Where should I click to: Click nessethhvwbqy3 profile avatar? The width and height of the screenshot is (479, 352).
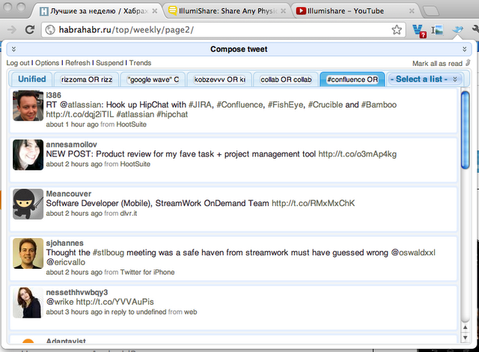28,303
